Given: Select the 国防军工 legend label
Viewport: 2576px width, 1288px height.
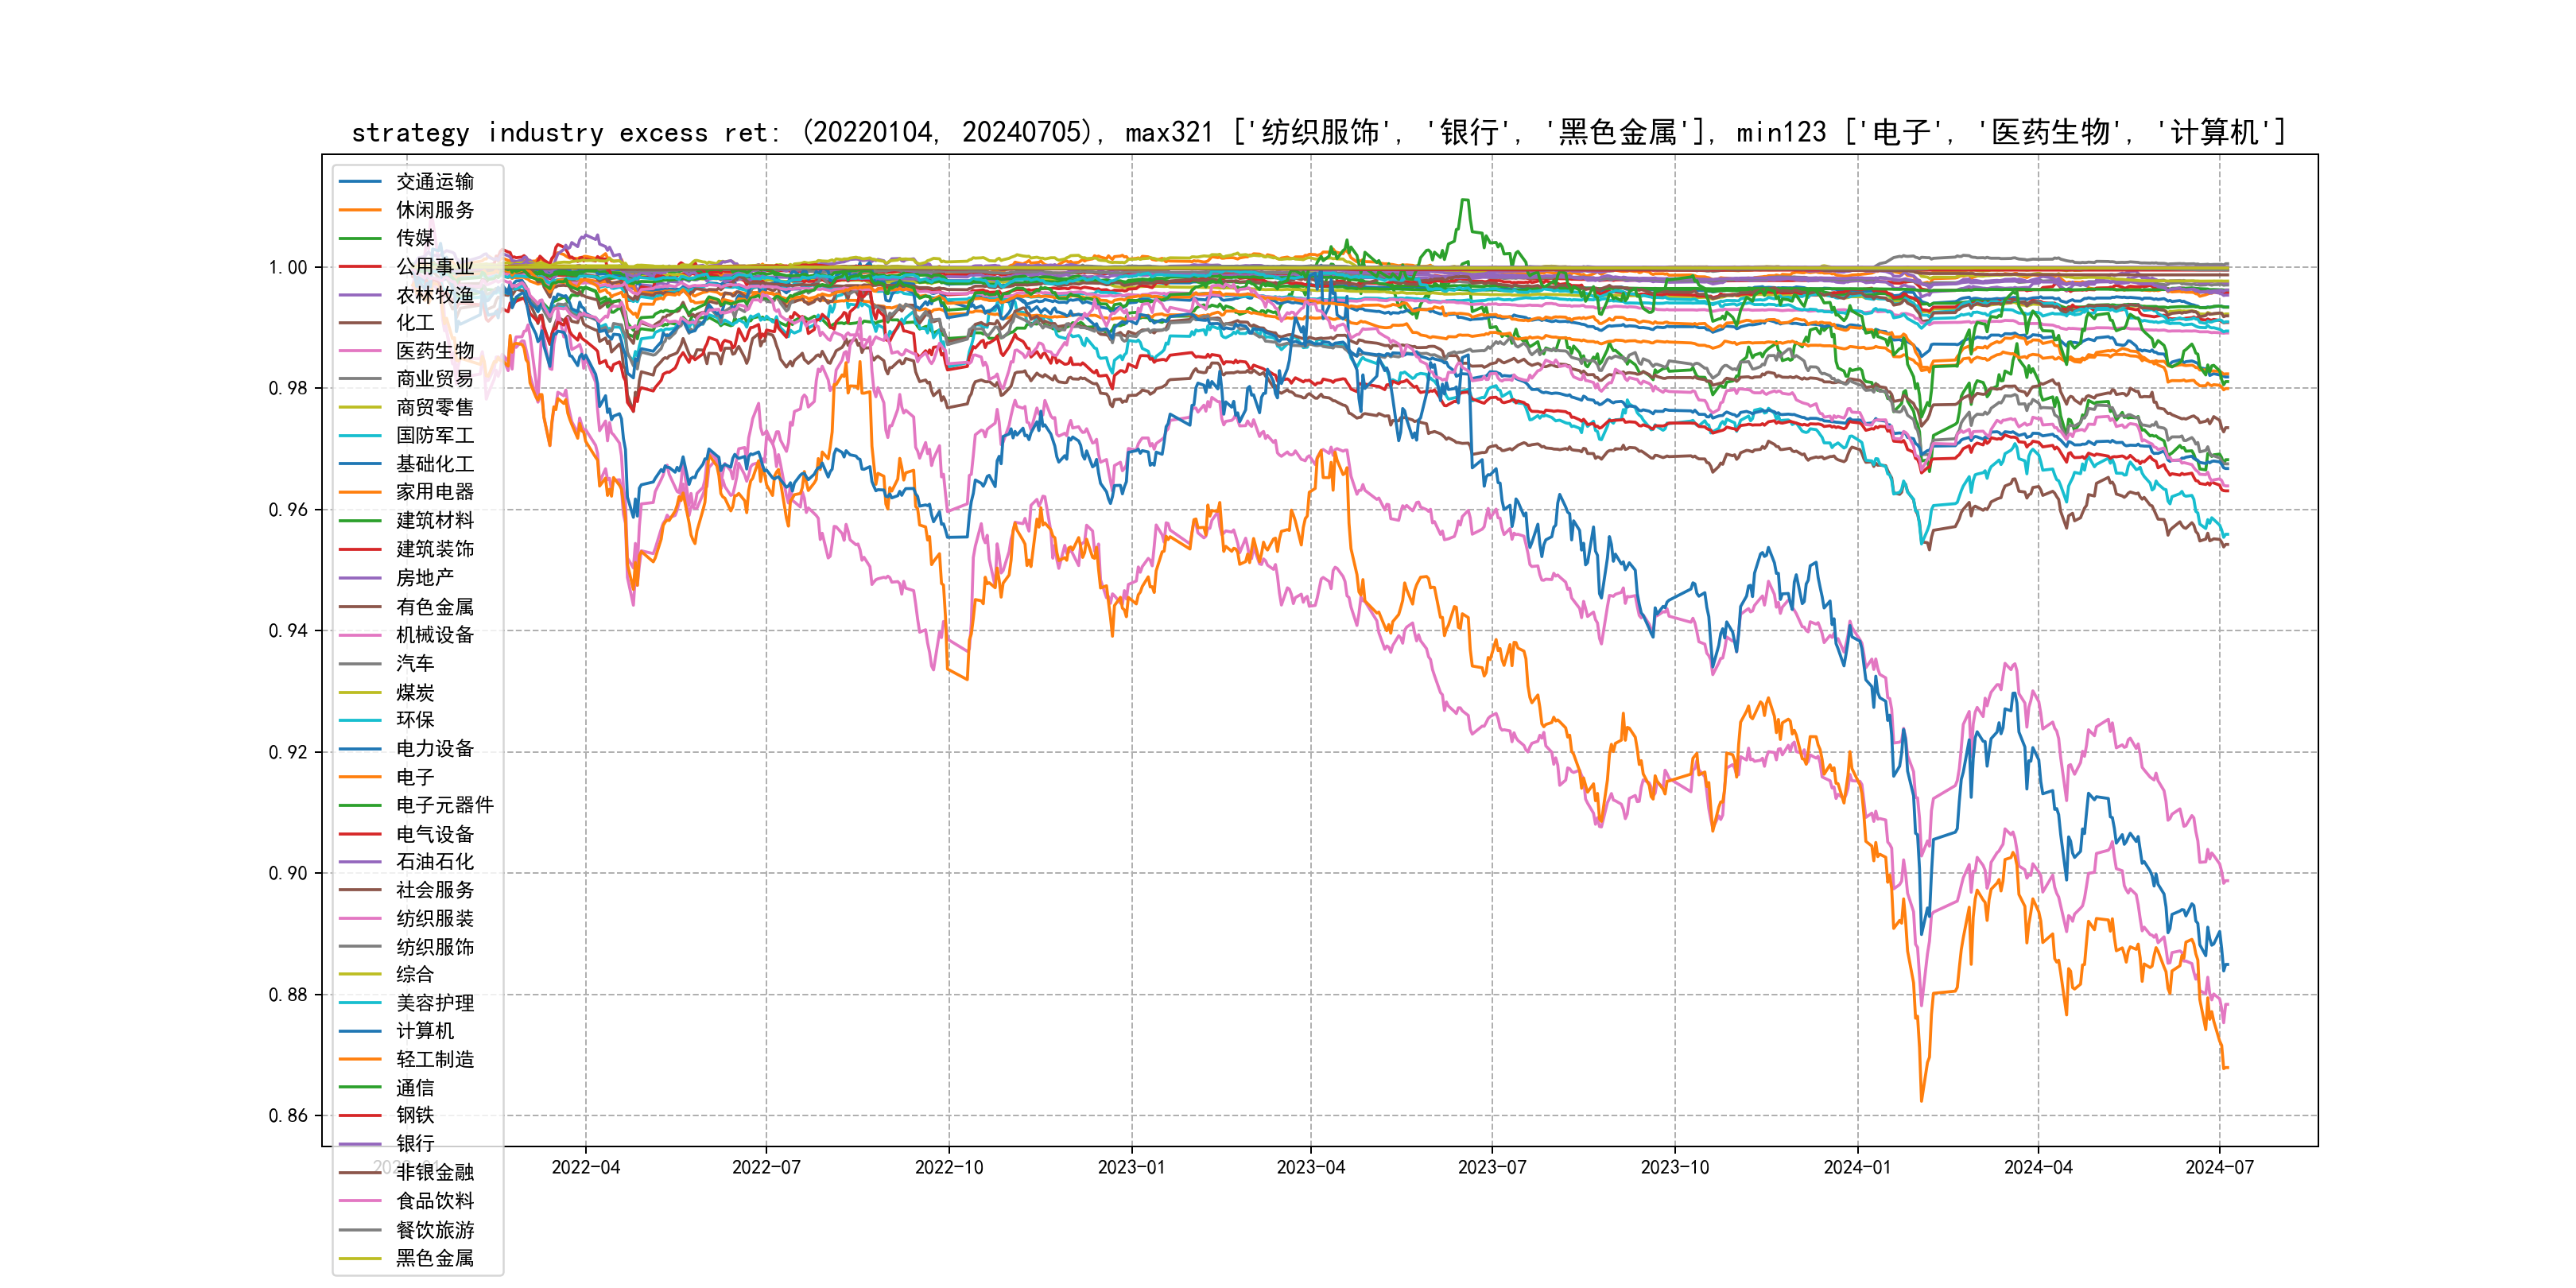Looking at the screenshot, I should pyautogui.click(x=434, y=435).
